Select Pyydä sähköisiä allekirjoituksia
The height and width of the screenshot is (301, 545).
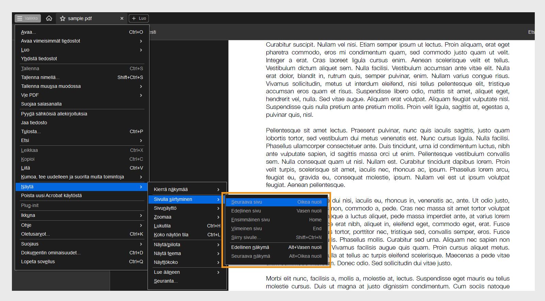(x=82, y=114)
